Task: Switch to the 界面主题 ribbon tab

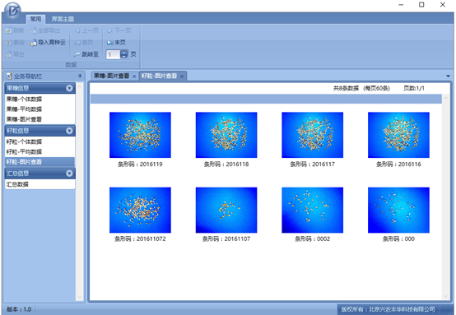Action: [x=63, y=19]
